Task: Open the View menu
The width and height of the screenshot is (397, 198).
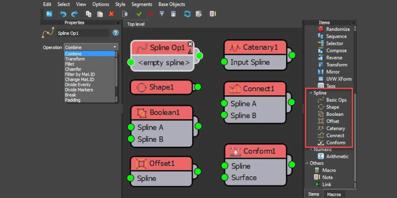Action: pos(81,4)
